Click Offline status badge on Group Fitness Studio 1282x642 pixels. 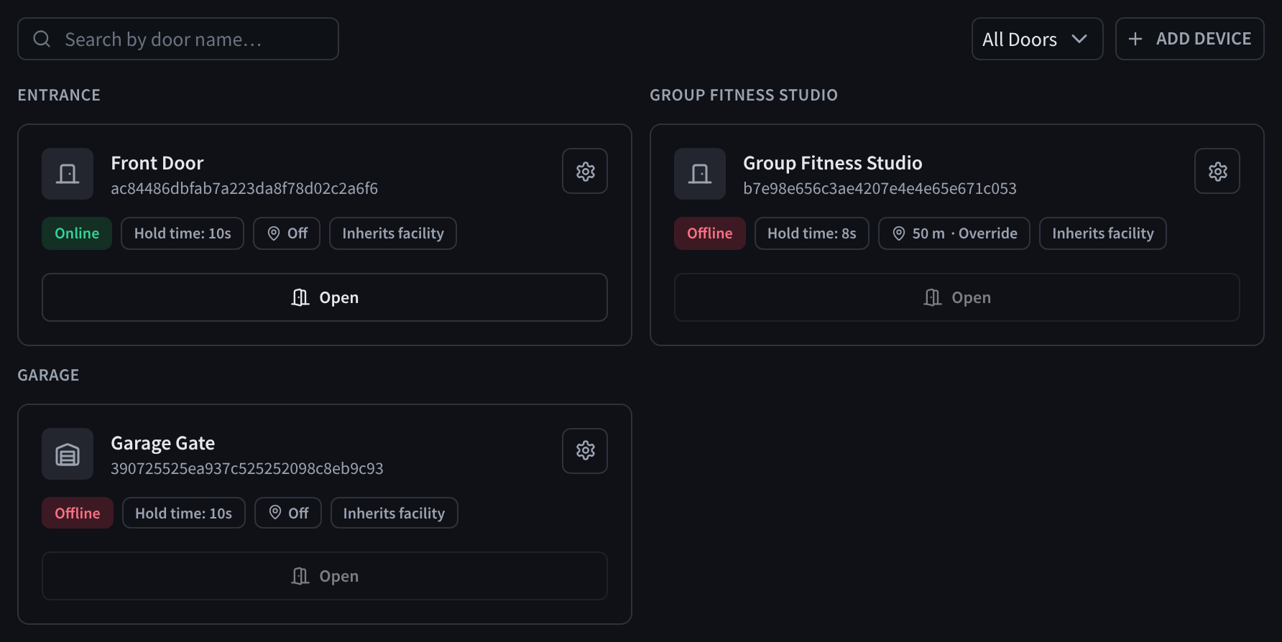[709, 233]
